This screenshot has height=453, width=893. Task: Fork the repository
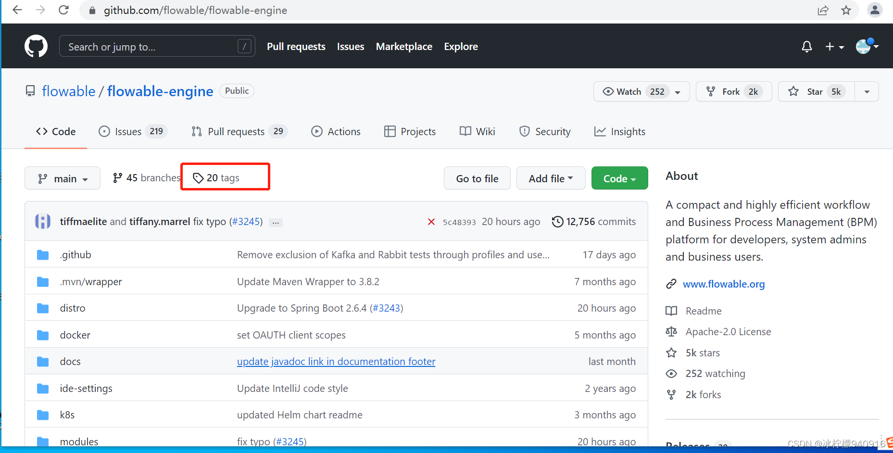pos(734,91)
